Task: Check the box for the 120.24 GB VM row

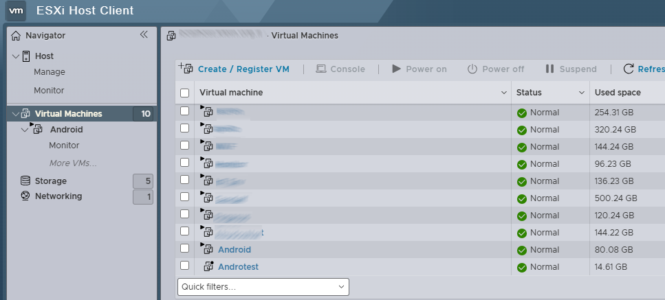Action: click(184, 214)
